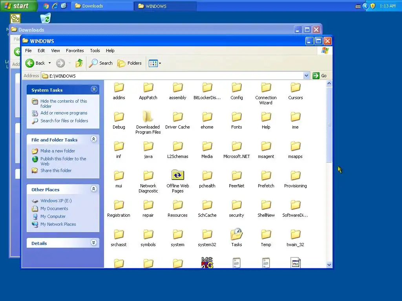This screenshot has width=402, height=301.
Task: Open the Resources folder
Action: 177,209
